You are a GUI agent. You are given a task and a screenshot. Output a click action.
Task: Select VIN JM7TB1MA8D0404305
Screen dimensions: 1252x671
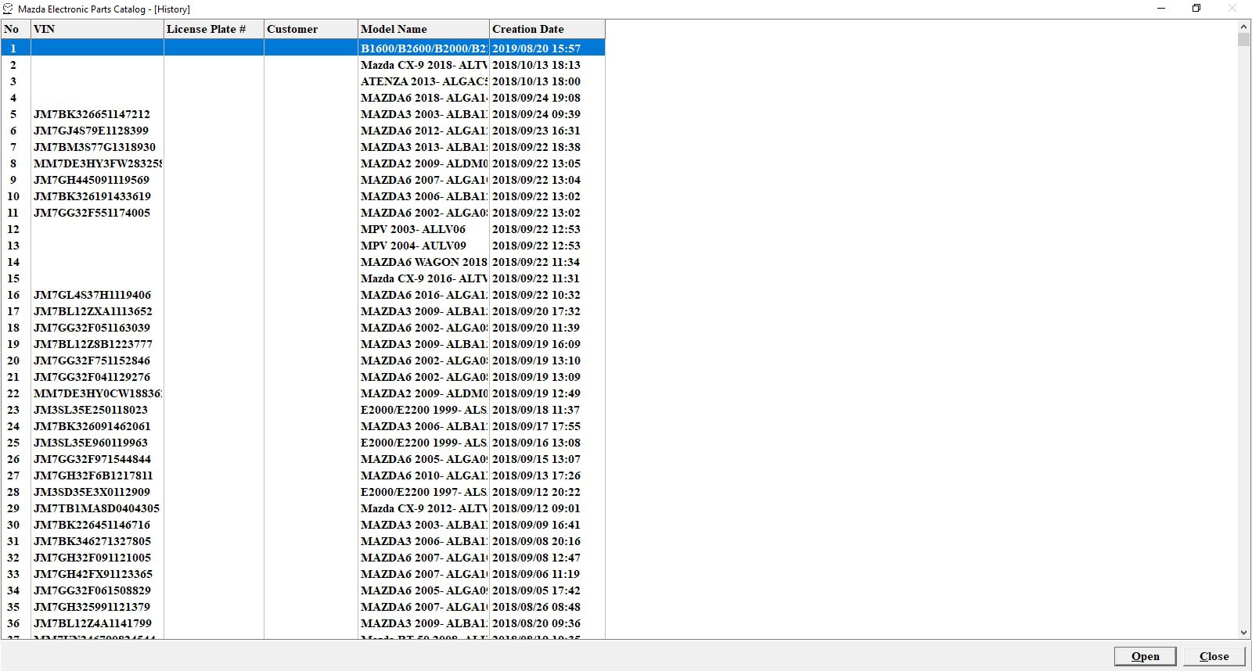[96, 508]
